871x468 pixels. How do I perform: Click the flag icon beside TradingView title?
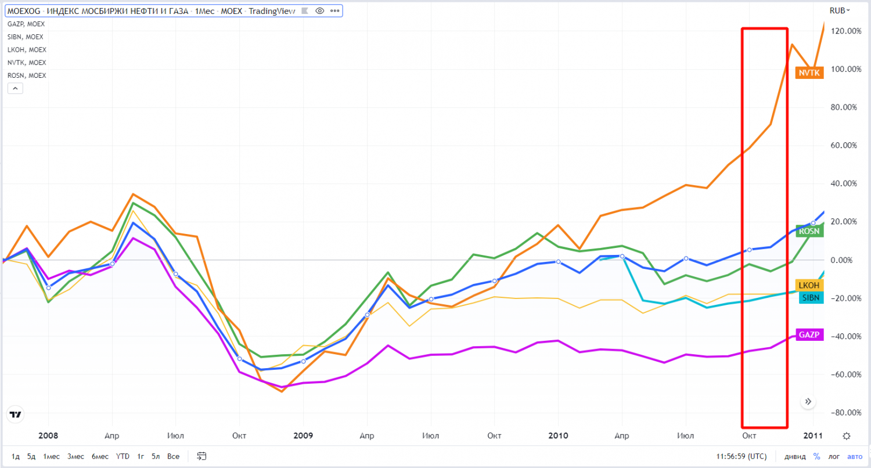[304, 11]
